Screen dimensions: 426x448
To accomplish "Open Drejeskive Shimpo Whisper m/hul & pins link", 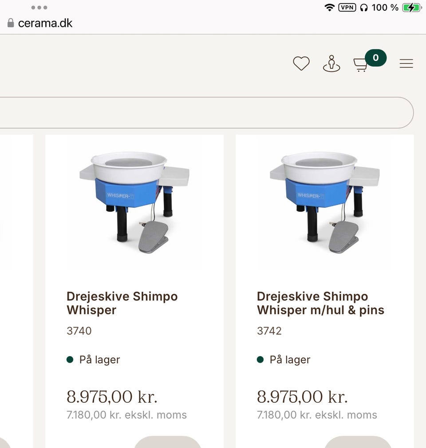I will (x=320, y=303).
